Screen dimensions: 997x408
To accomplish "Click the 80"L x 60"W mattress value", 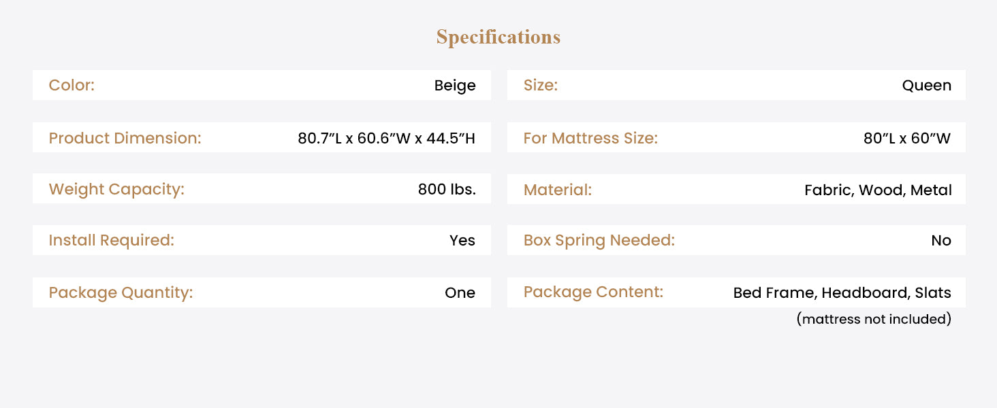I will point(906,139).
